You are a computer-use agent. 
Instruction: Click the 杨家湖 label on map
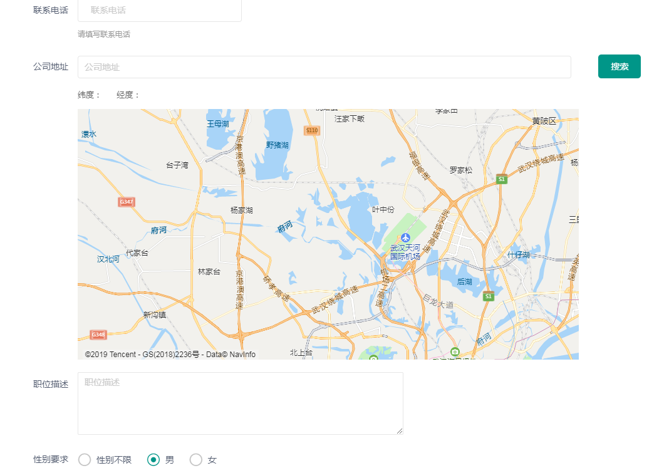[x=242, y=211]
